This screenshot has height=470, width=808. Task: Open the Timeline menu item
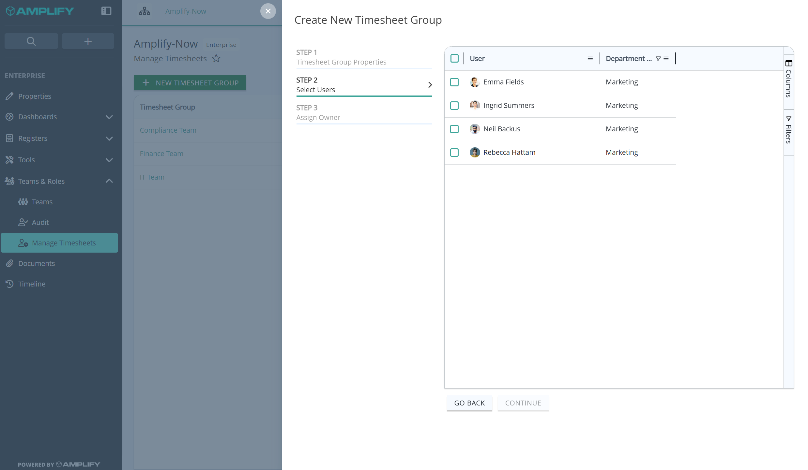point(59,284)
